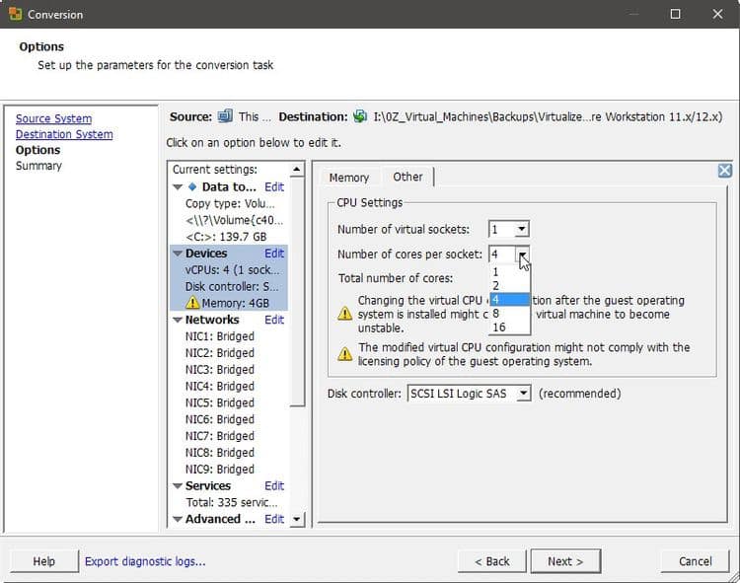Edit the Data to copy settings
The width and height of the screenshot is (740, 583).
click(x=274, y=186)
